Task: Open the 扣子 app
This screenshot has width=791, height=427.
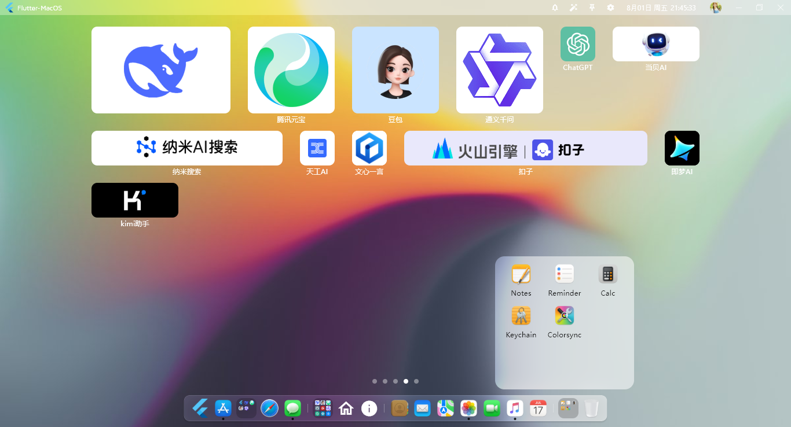Action: coord(525,148)
